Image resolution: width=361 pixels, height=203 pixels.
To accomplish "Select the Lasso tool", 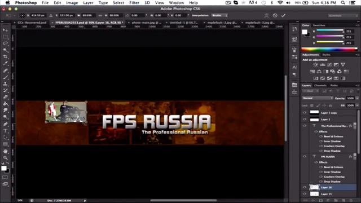I will 5,43.
